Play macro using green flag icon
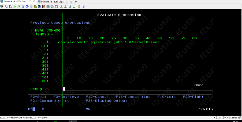Image resolution: width=242 pixels, height=122 pixels. (70, 7)
